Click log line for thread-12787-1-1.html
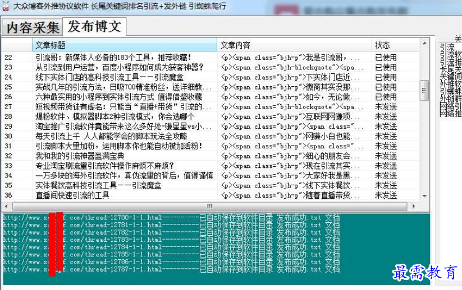The image size is (462, 290). pos(171,269)
